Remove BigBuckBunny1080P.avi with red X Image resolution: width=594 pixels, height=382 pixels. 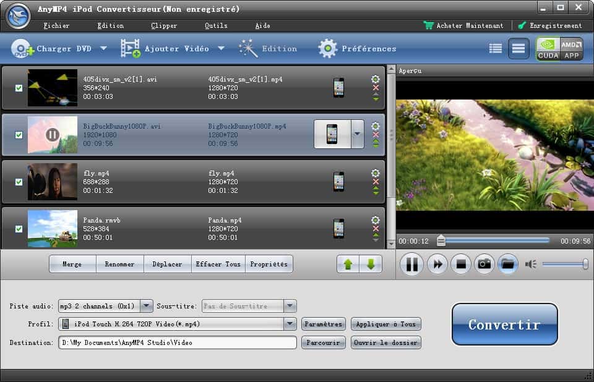(x=376, y=135)
